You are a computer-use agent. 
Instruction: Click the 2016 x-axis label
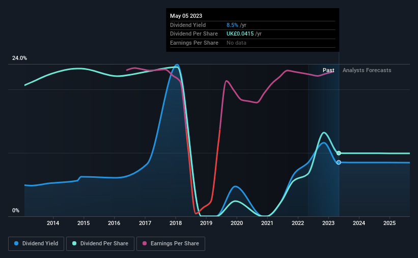[x=114, y=223]
